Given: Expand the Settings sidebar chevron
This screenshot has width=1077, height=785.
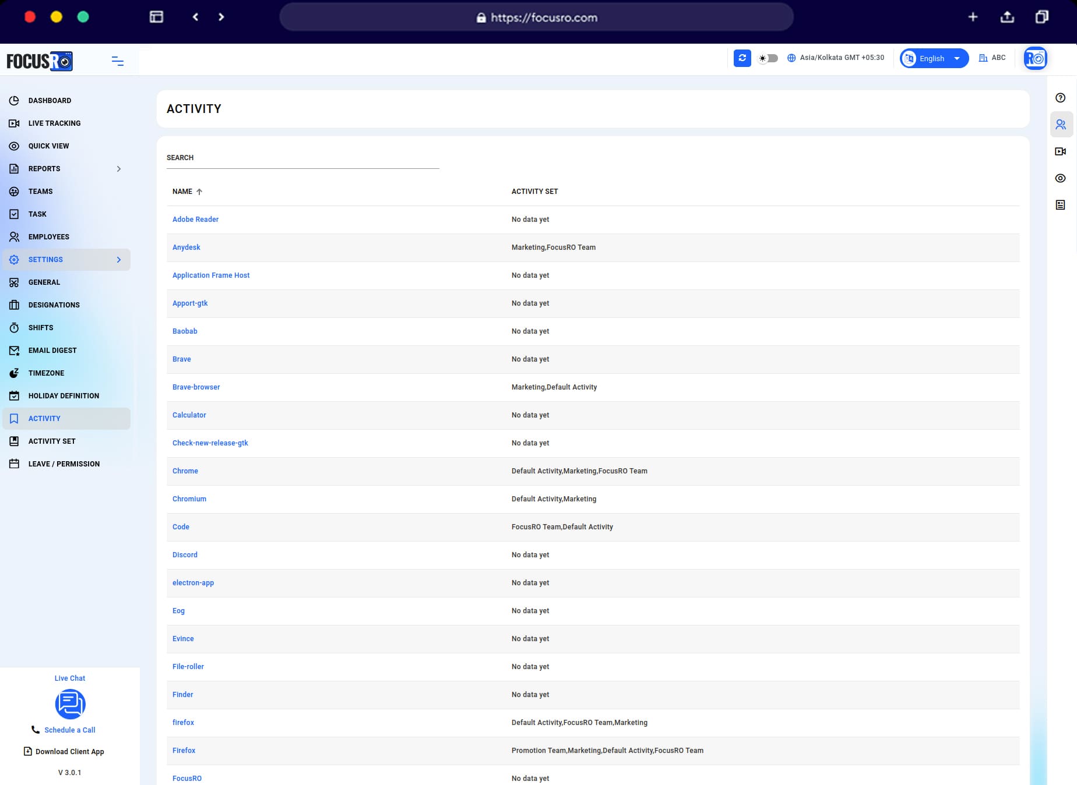Looking at the screenshot, I should click(x=119, y=259).
